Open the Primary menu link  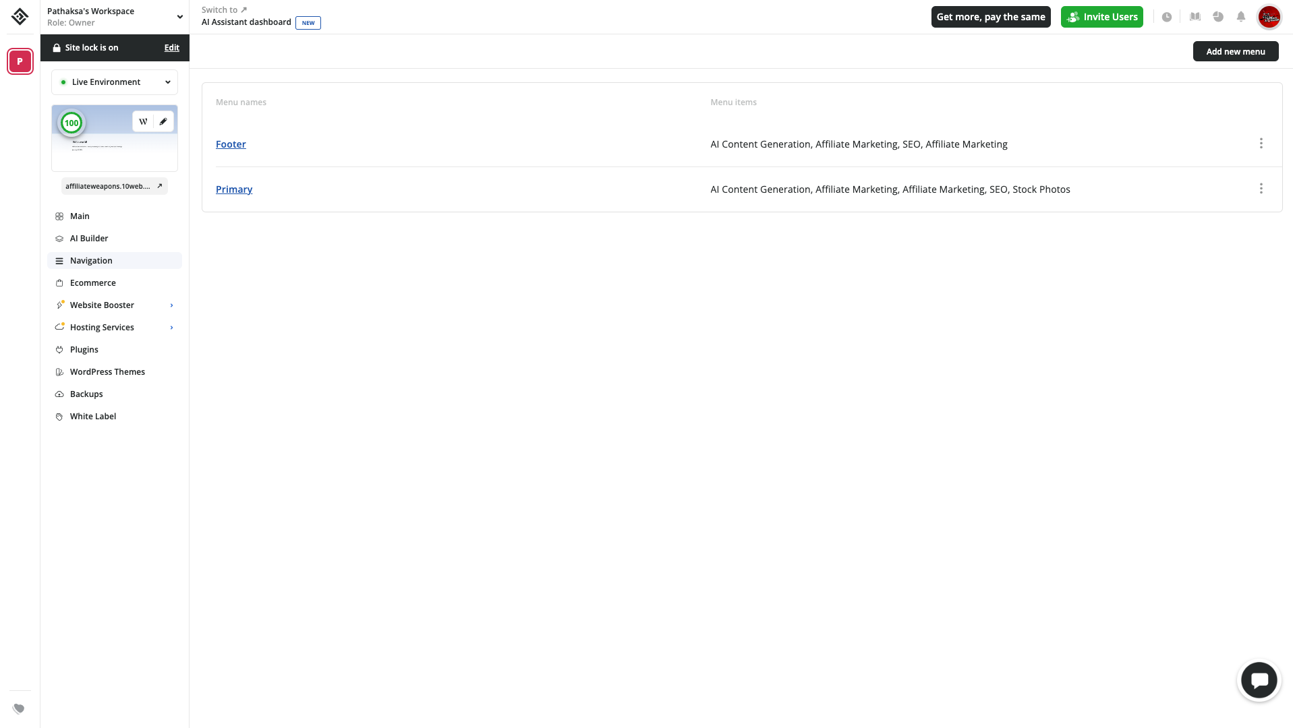[x=234, y=189]
